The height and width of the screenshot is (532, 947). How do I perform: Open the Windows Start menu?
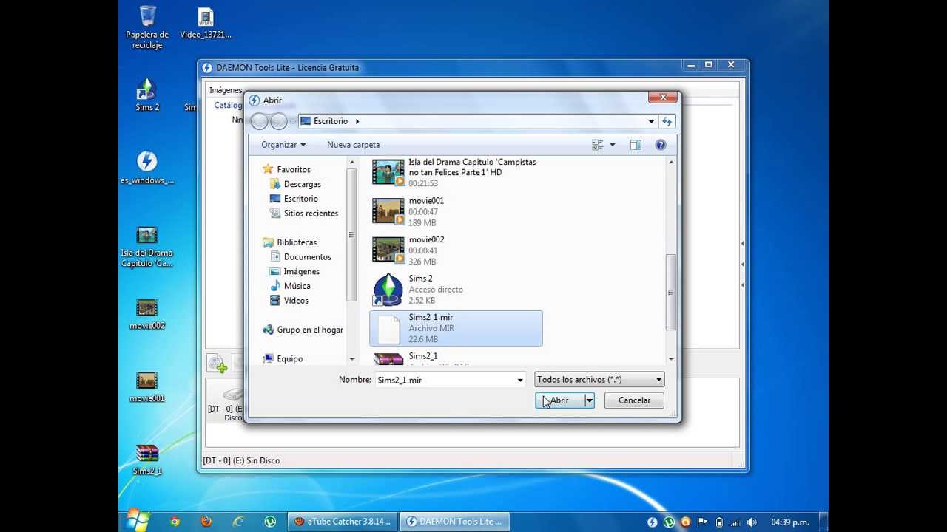click(x=138, y=521)
